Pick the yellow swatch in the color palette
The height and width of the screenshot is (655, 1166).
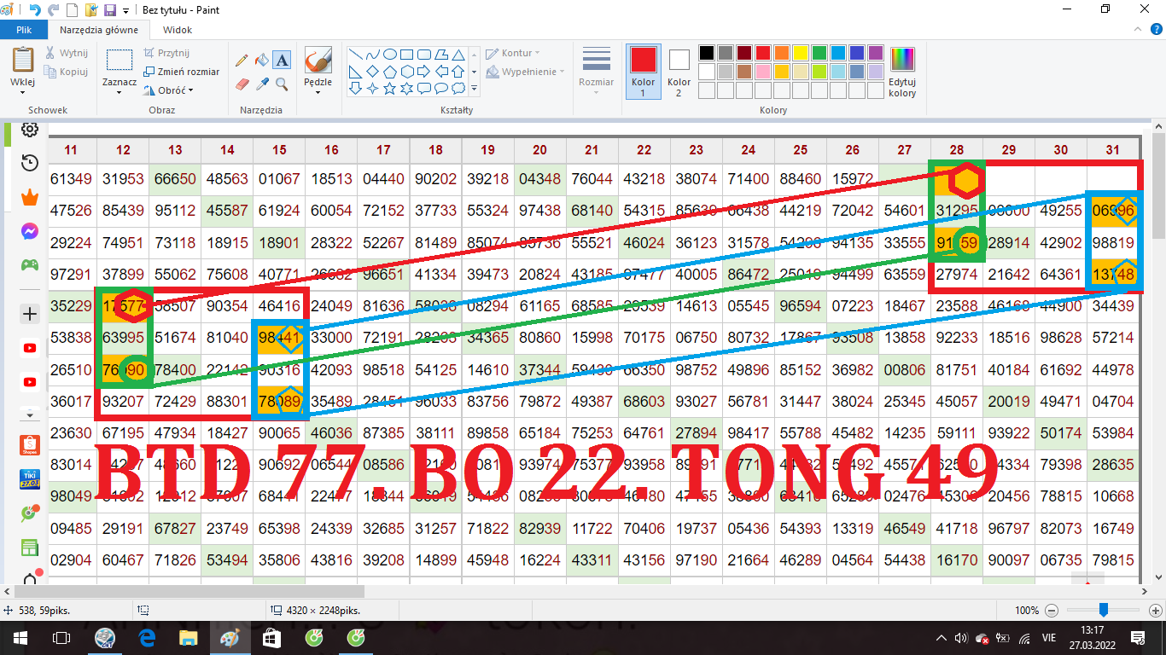point(800,53)
